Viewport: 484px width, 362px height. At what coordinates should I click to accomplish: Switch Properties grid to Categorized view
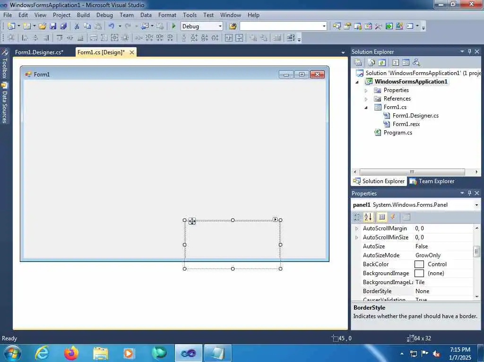(356, 217)
